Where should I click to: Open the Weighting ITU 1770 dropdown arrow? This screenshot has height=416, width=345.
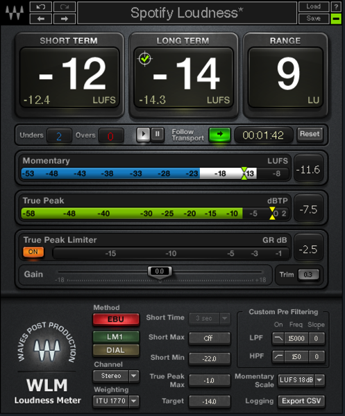tap(133, 401)
